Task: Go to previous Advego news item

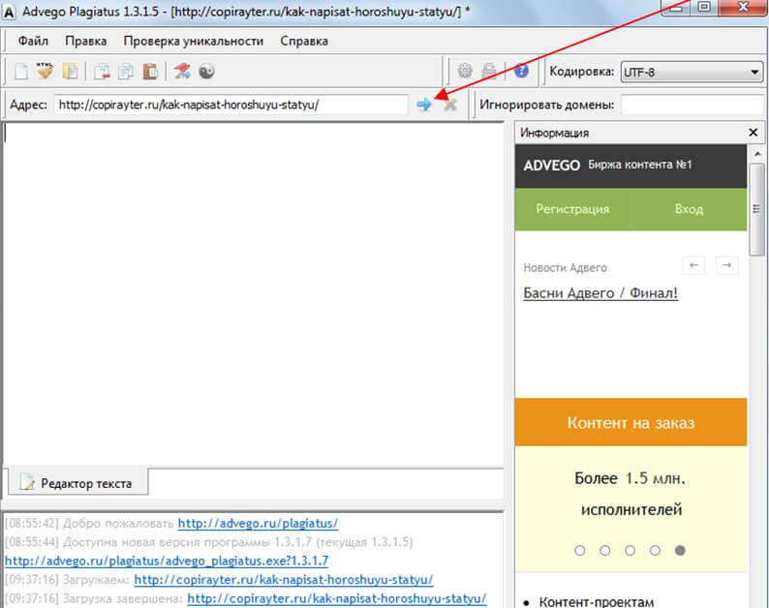Action: (x=693, y=265)
